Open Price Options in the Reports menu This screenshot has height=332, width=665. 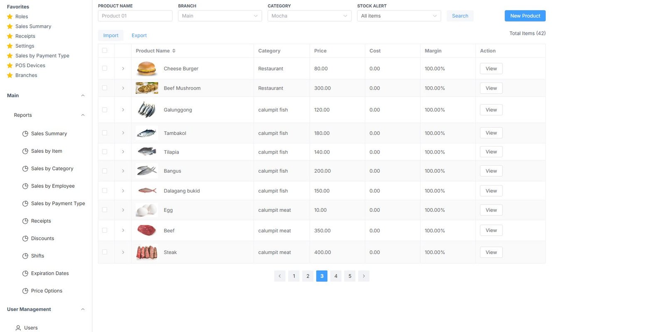(47, 291)
